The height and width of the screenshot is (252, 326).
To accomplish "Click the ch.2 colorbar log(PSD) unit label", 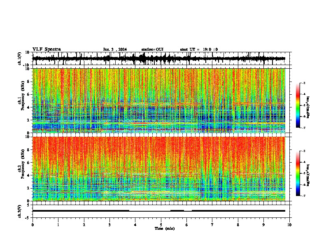I will pos(308,175).
